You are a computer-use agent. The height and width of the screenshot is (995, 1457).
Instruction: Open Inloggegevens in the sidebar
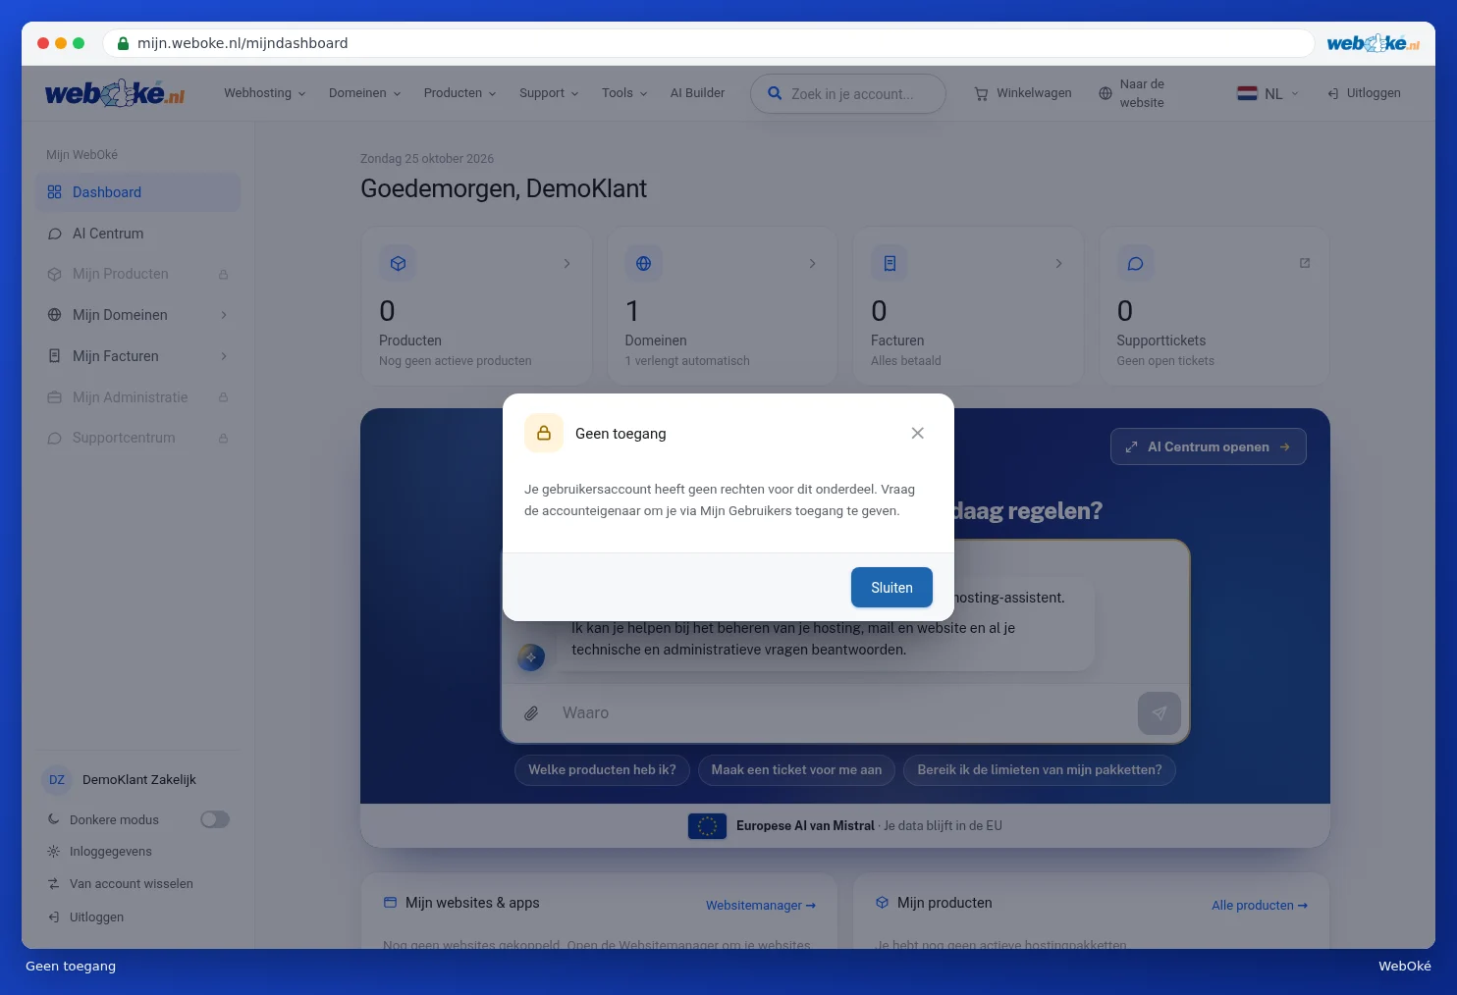111,852
